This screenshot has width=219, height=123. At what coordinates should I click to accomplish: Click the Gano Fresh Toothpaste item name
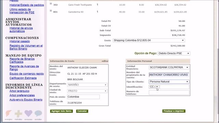tap(80, 5)
